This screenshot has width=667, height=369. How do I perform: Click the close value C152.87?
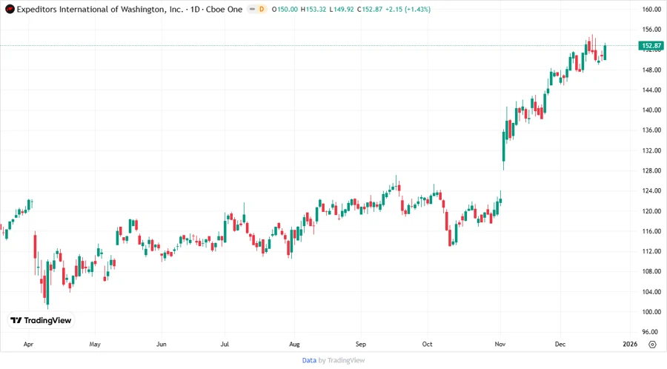[x=370, y=9]
